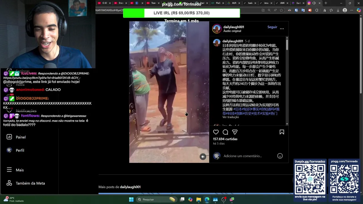Open the apps grid icon in address bar
The height and width of the screenshot is (204, 363).
click(x=263, y=10)
